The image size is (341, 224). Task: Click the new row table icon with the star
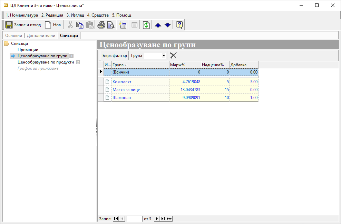[123, 25]
